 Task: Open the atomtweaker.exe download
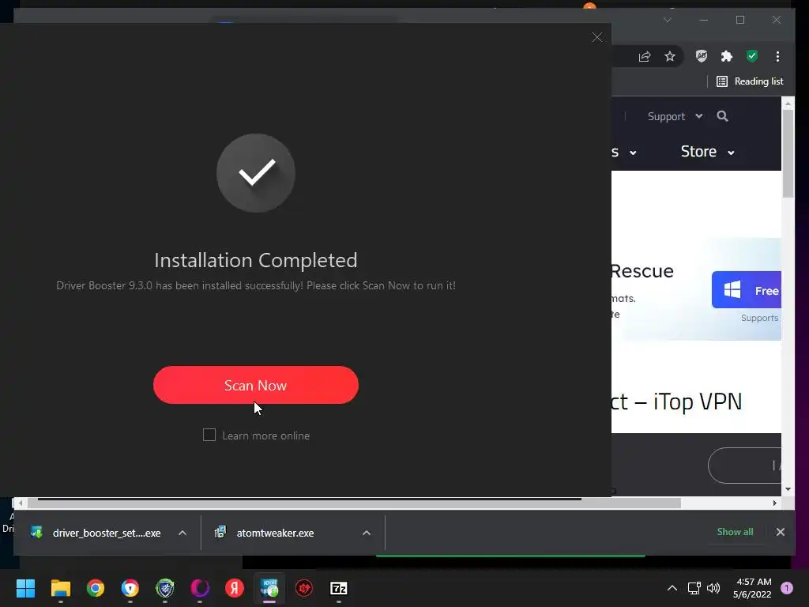coord(264,533)
